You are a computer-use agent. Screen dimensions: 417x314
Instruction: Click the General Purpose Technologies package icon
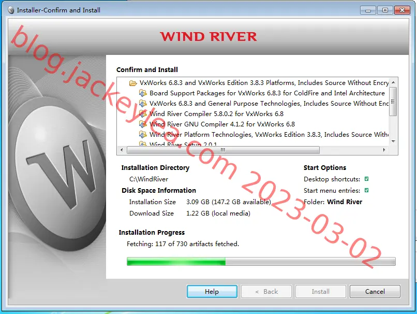tap(143, 104)
